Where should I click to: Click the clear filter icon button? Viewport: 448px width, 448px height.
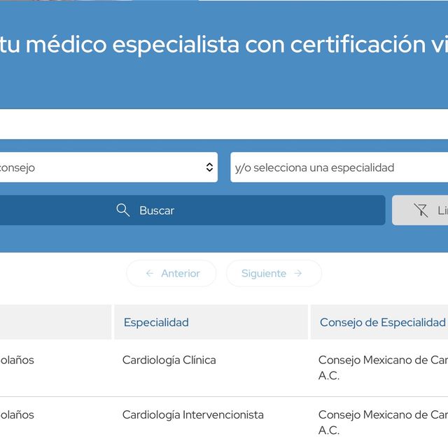tap(420, 210)
